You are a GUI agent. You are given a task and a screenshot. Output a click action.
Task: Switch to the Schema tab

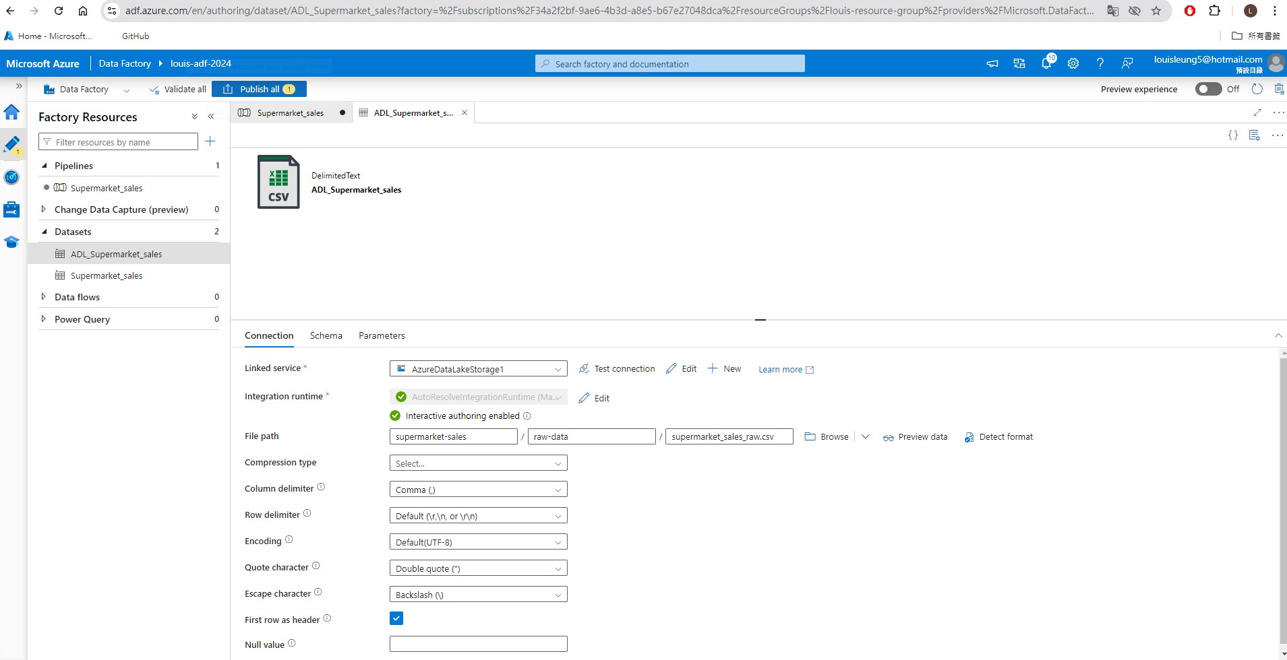click(326, 335)
